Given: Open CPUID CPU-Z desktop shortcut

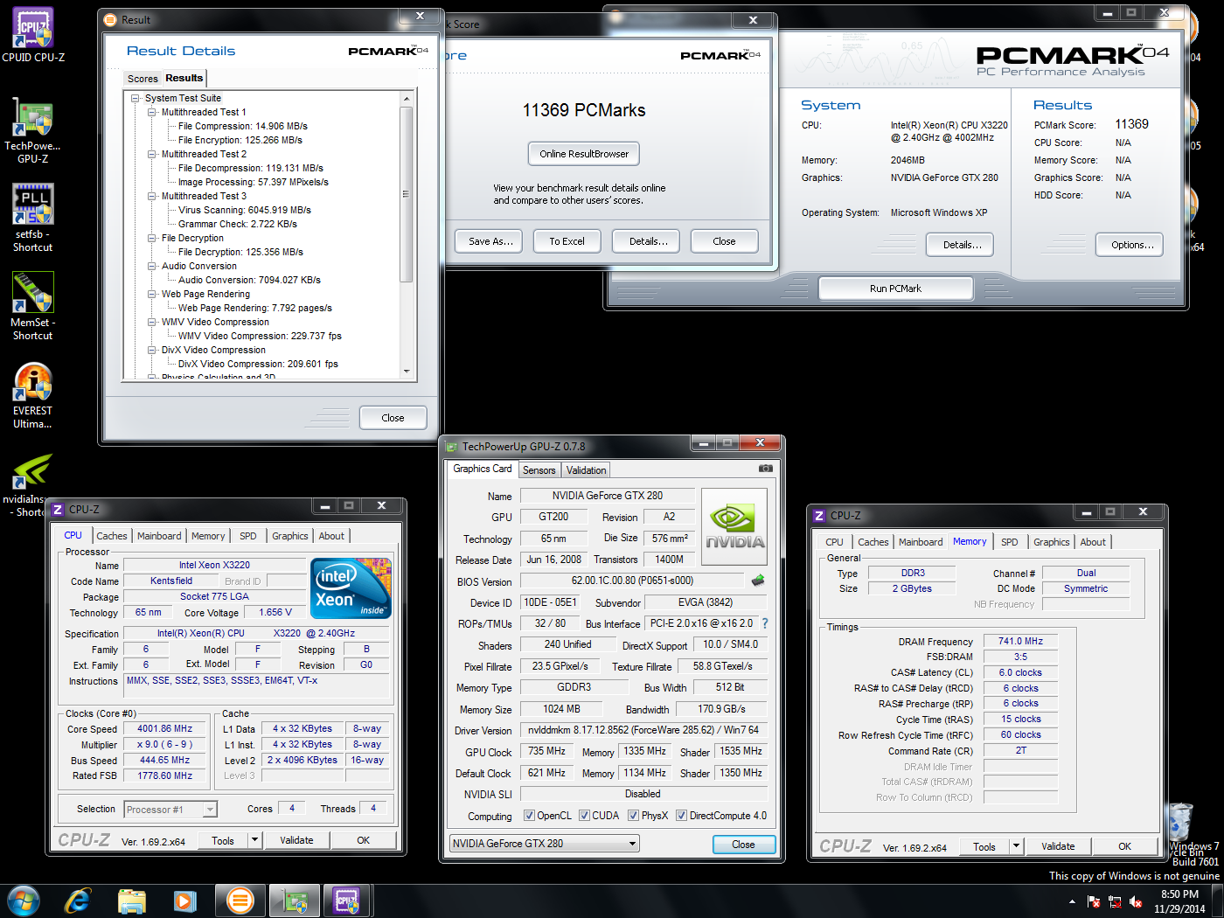Looking at the screenshot, I should pyautogui.click(x=33, y=35).
